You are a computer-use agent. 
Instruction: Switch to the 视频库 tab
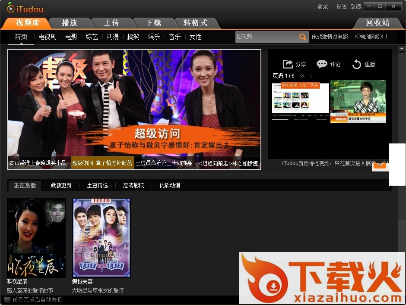(x=28, y=23)
